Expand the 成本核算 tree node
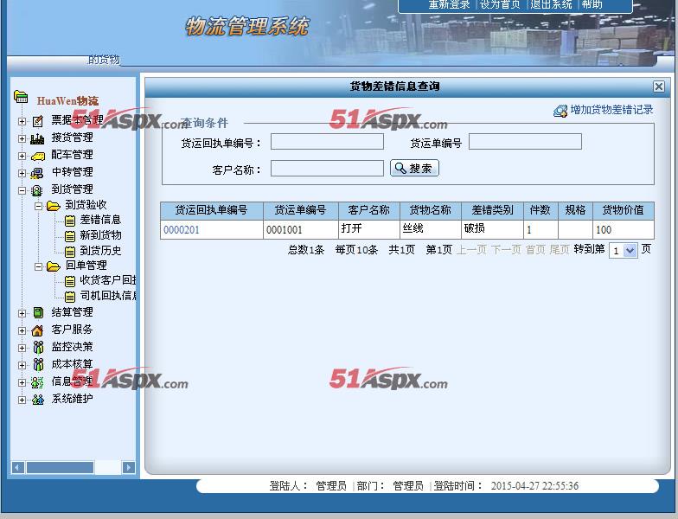 click(x=22, y=365)
